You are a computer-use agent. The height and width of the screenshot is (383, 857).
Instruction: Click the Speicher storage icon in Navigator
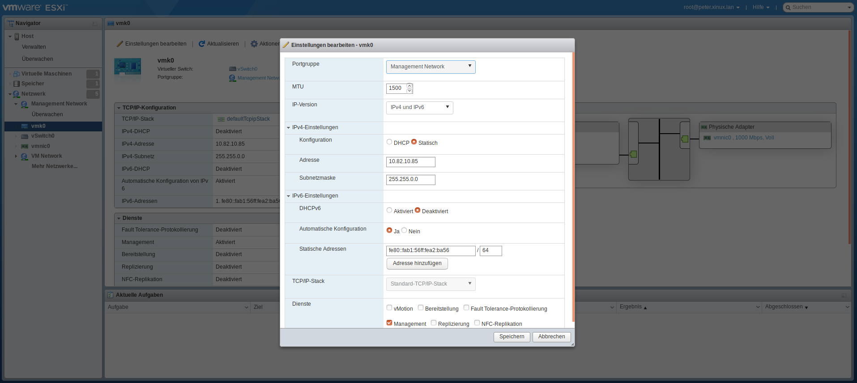tap(17, 84)
